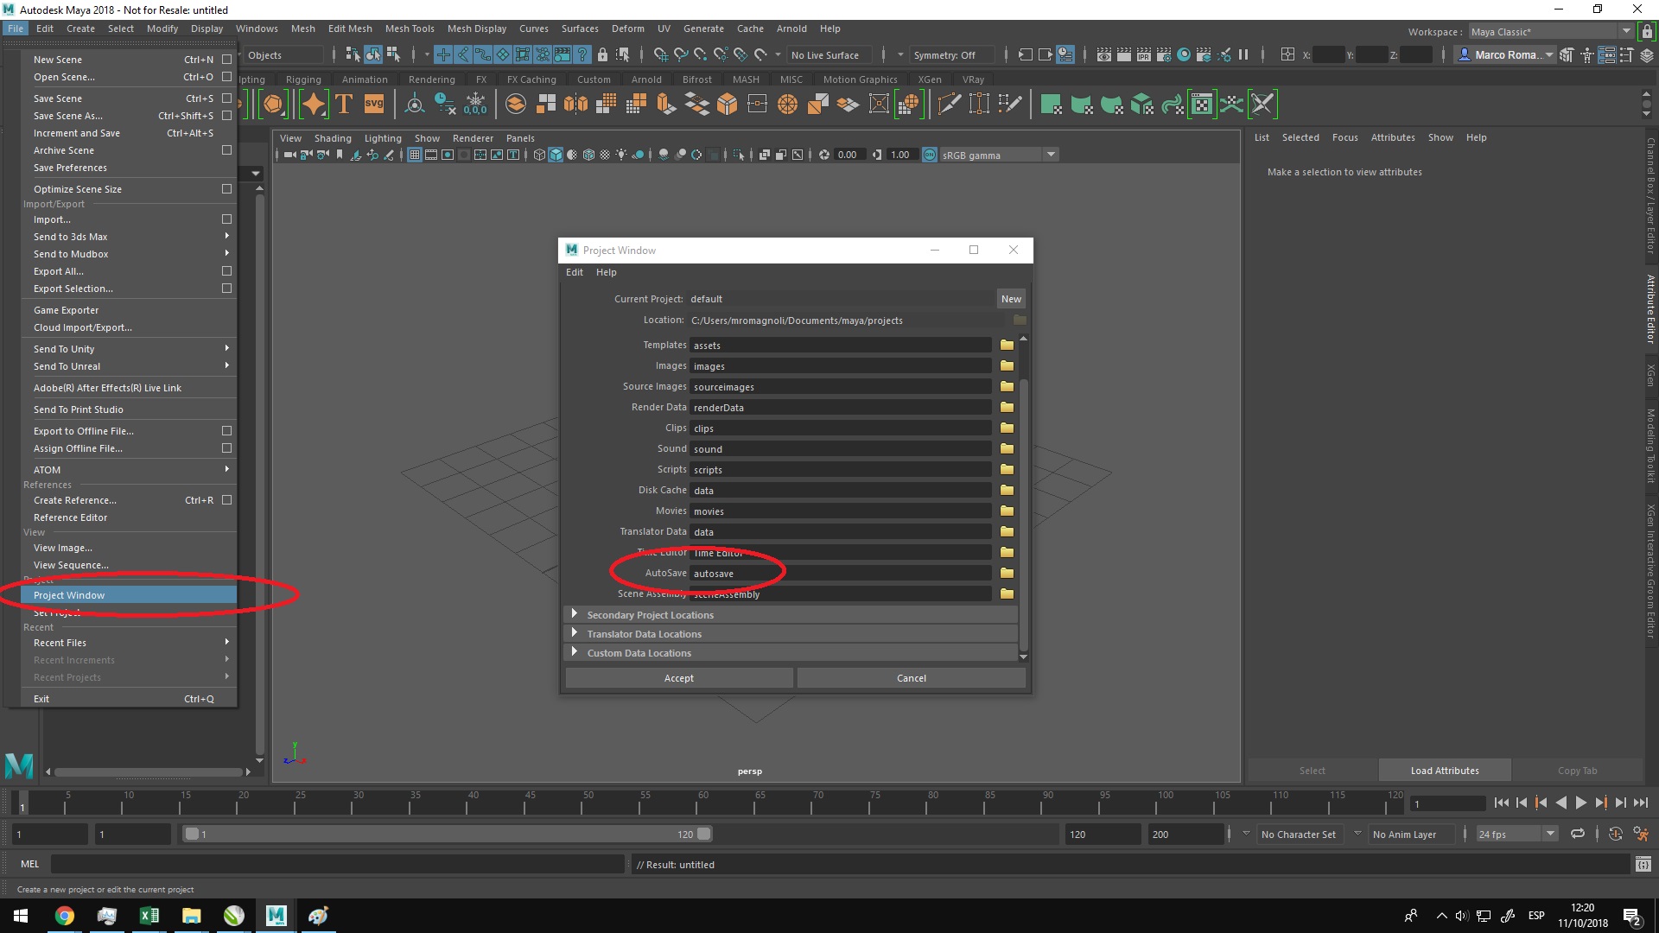Viewport: 1659px width, 933px height.
Task: Click Accept in Project Window
Action: [x=679, y=678]
